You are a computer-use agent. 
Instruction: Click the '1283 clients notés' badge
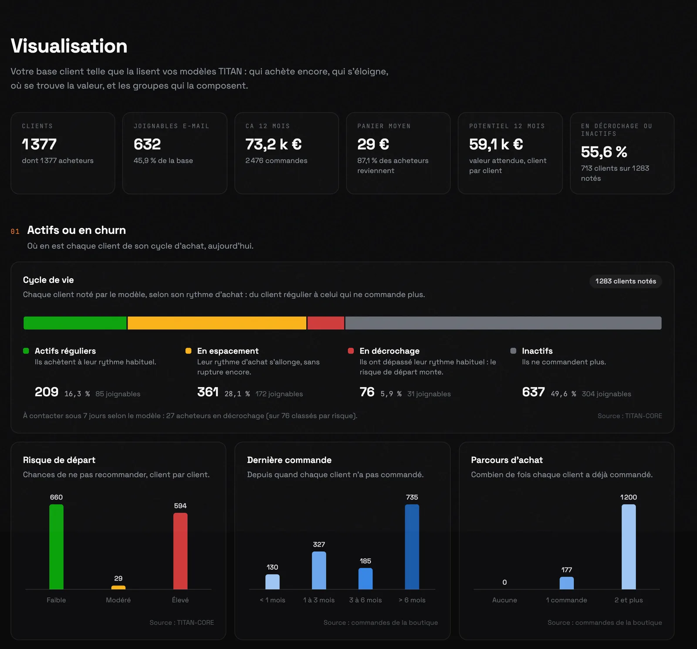[x=626, y=281]
